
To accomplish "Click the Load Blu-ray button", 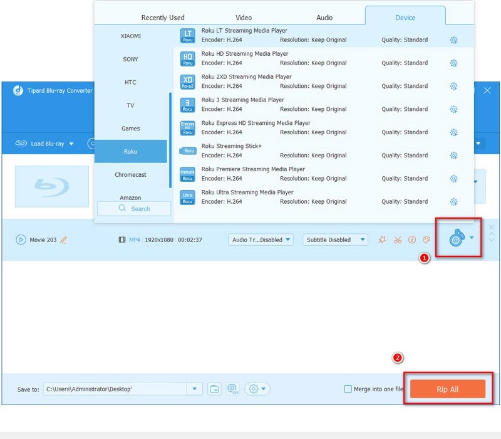I will pos(40,144).
